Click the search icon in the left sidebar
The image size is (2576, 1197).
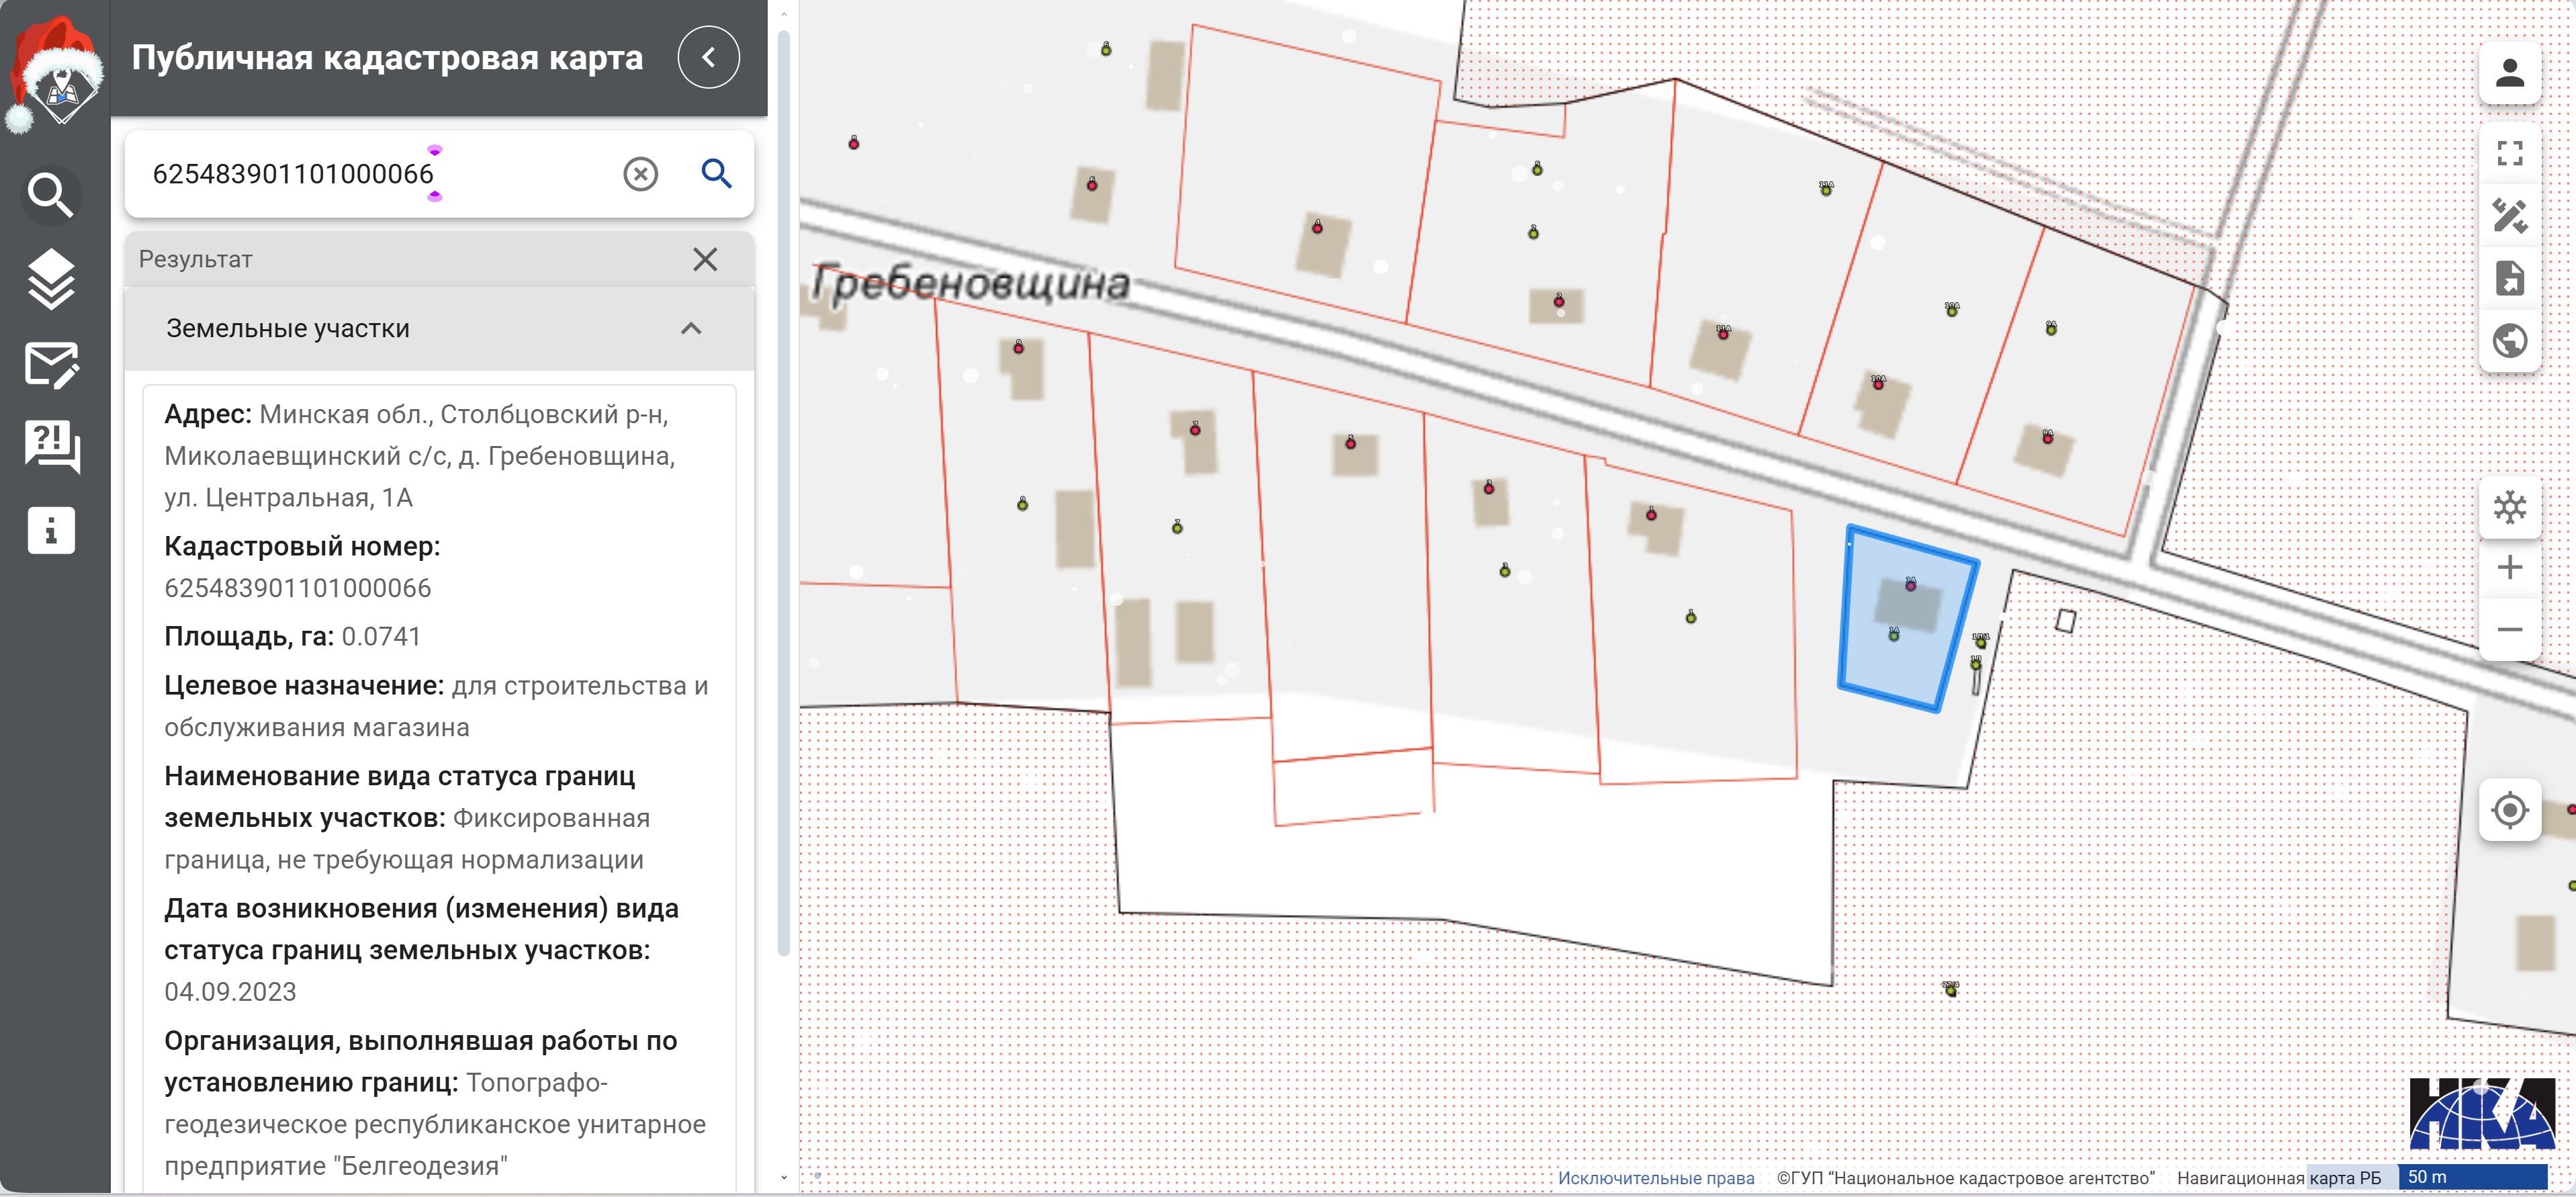click(x=51, y=194)
